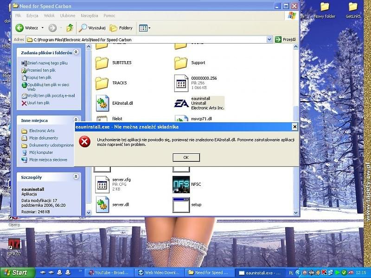Open the Pomoc menu
The width and height of the screenshot is (371, 278).
[x=109, y=16]
